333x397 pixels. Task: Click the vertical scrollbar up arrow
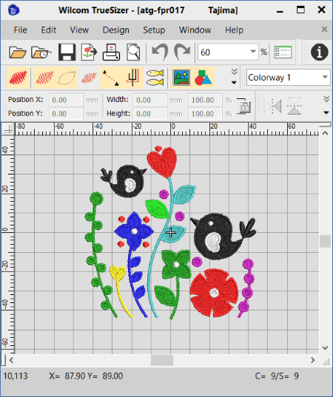326,133
